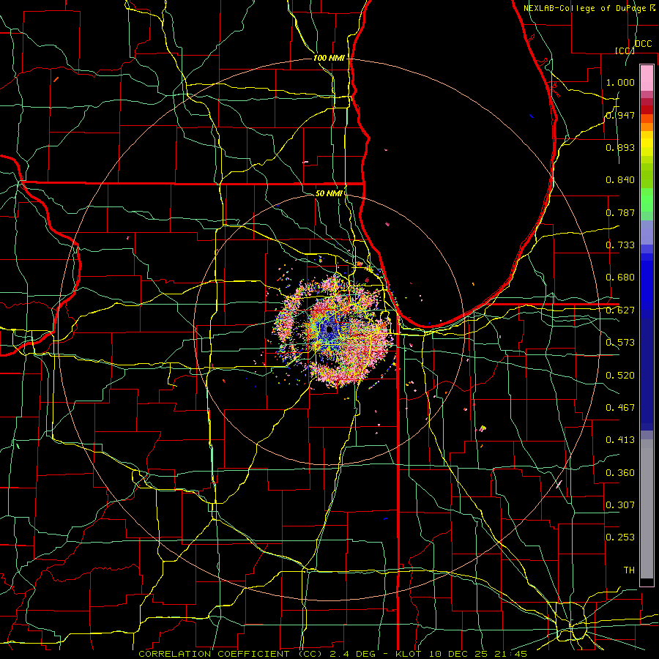Click the NEXLAB-College of DuPage label
The width and height of the screenshot is (659, 659).
(584, 8)
